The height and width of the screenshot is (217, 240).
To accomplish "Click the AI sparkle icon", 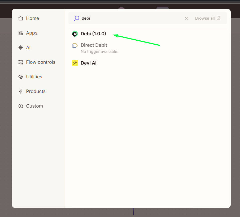I will pos(21,48).
